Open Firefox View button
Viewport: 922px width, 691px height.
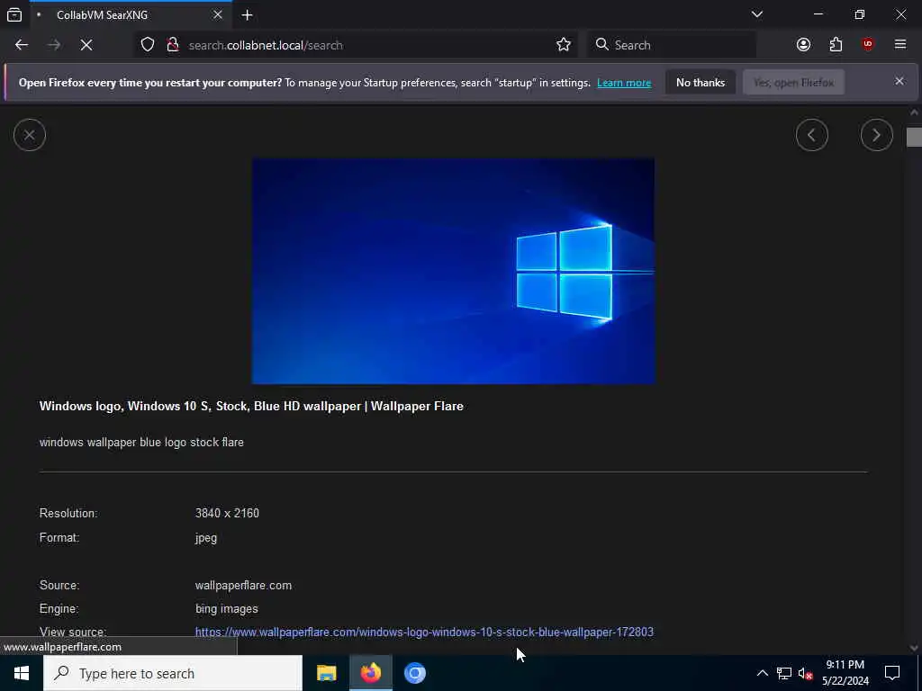click(14, 15)
